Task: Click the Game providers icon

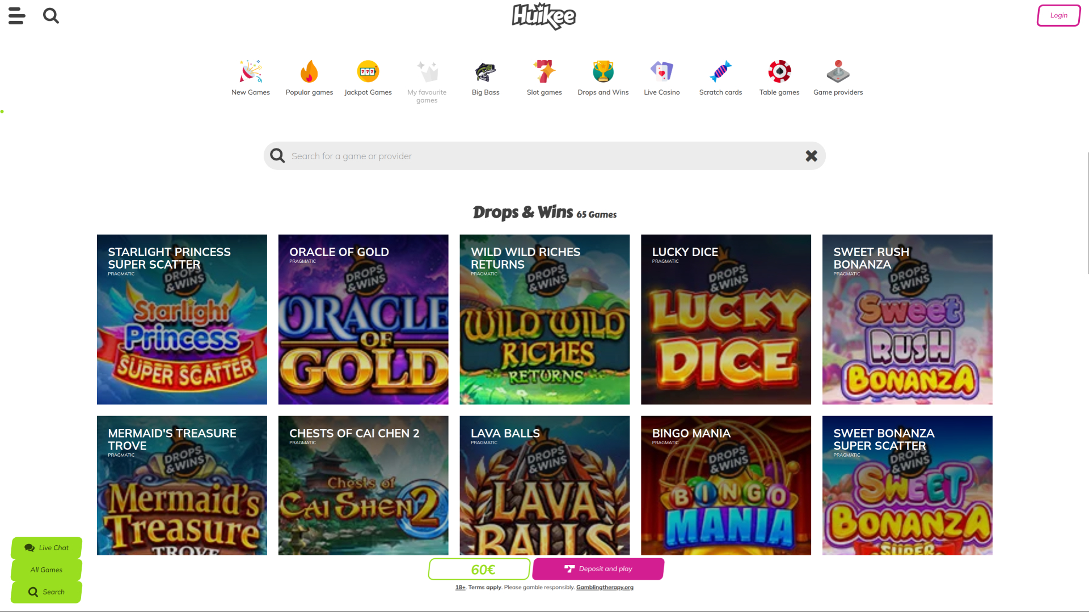Action: click(838, 78)
